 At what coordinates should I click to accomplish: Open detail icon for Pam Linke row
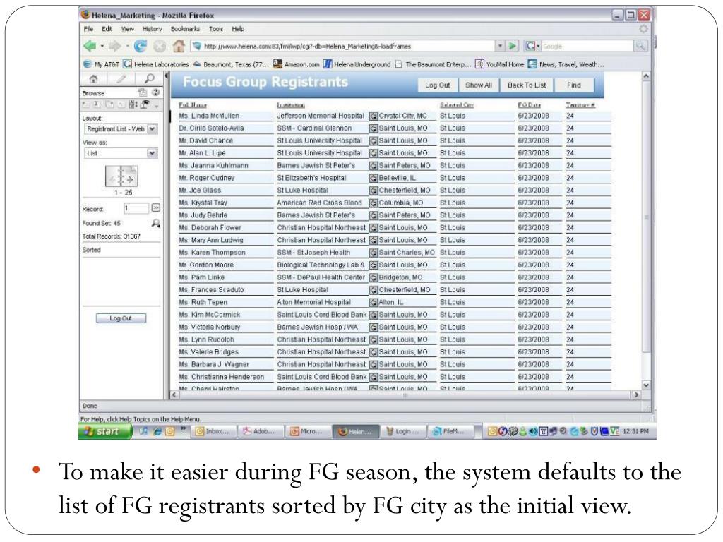click(374, 278)
